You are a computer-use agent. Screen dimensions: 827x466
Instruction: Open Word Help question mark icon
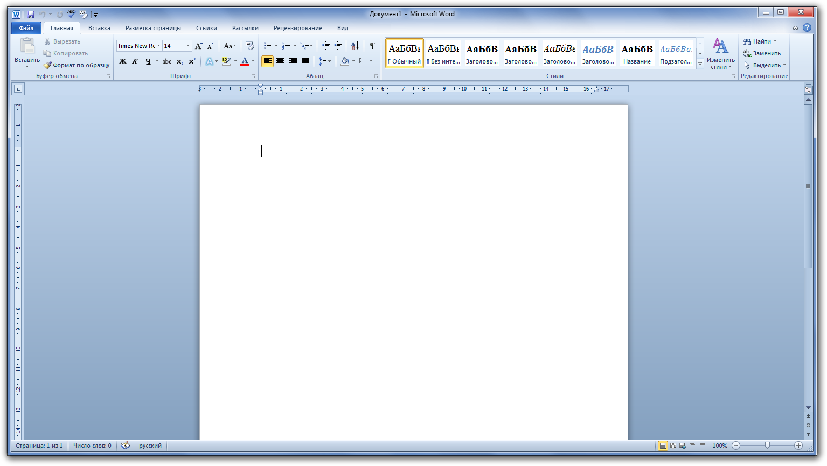click(x=807, y=27)
